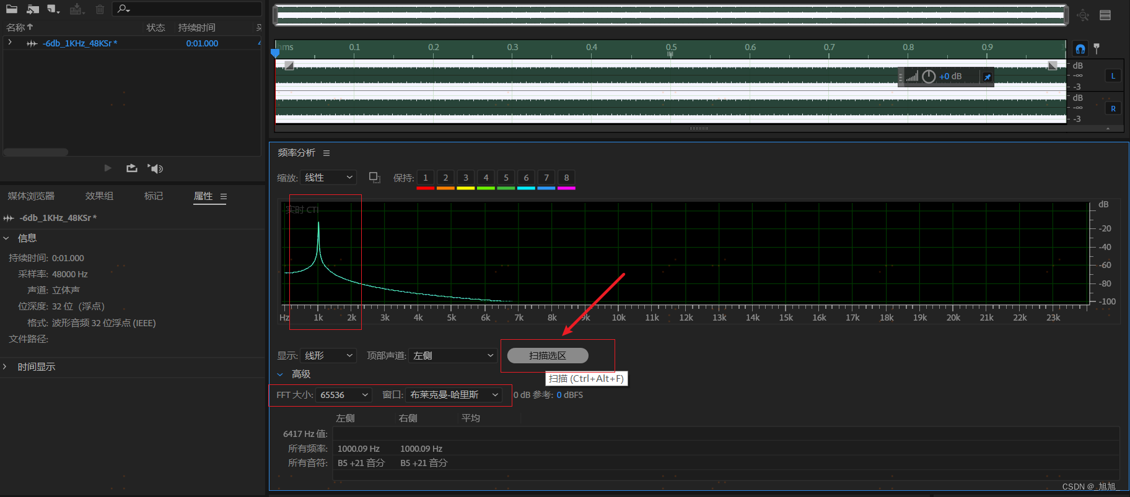Image resolution: width=1130 pixels, height=497 pixels.
Task: Click the playhead marker at timeline start
Action: point(275,52)
